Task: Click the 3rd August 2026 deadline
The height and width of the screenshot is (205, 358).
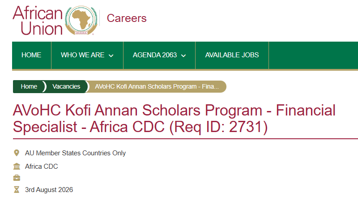Action: [x=49, y=190]
